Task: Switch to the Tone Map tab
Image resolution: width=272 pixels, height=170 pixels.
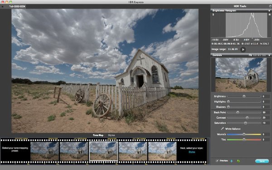Action: pos(98,135)
